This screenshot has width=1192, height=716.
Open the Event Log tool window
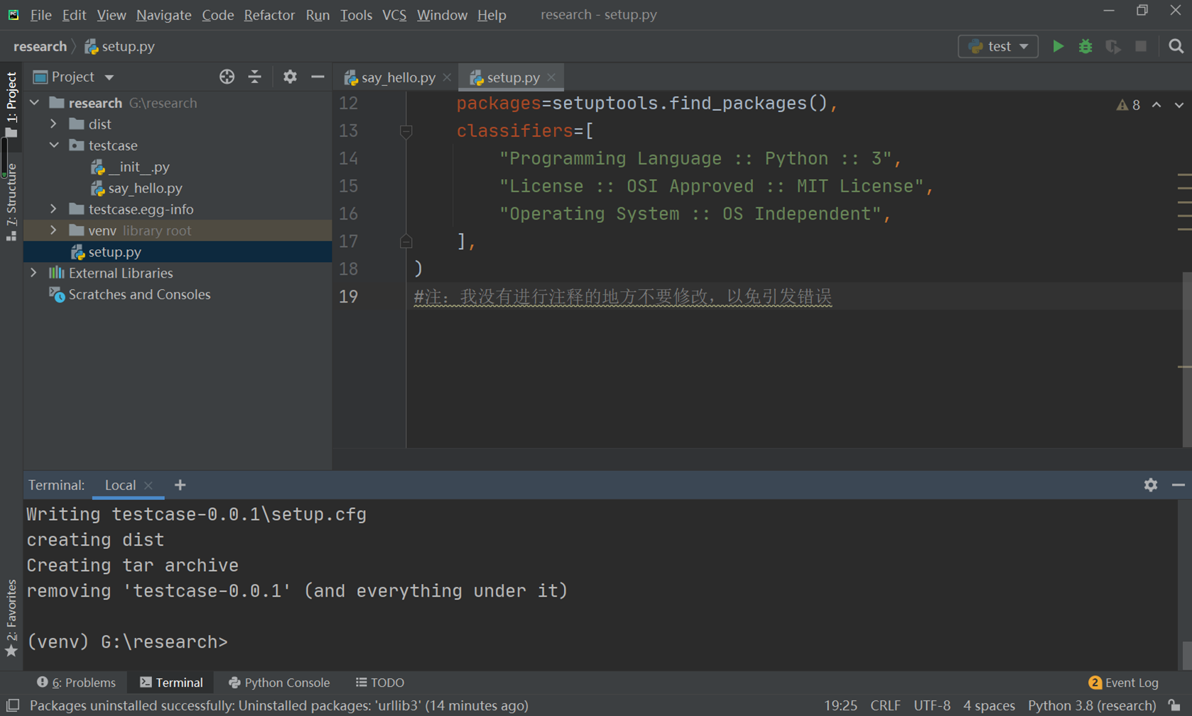click(x=1123, y=683)
